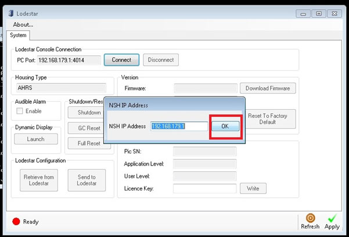Click the red Ready status indicator
The image size is (349, 237).
[16, 221]
